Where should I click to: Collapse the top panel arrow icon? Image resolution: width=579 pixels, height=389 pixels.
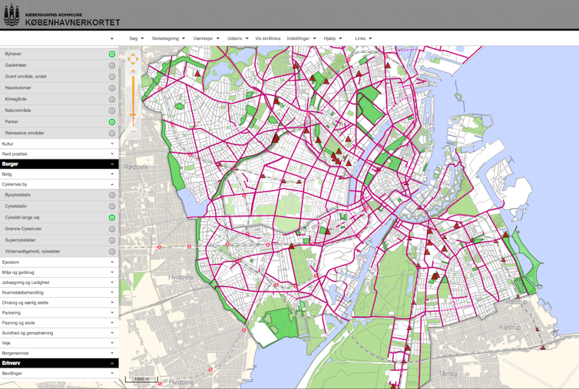click(112, 38)
